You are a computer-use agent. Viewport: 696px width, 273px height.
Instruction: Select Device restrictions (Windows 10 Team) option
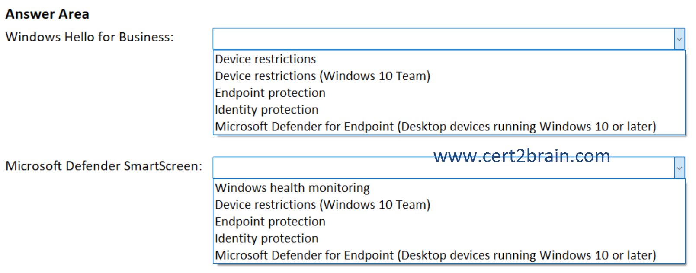[x=322, y=76]
